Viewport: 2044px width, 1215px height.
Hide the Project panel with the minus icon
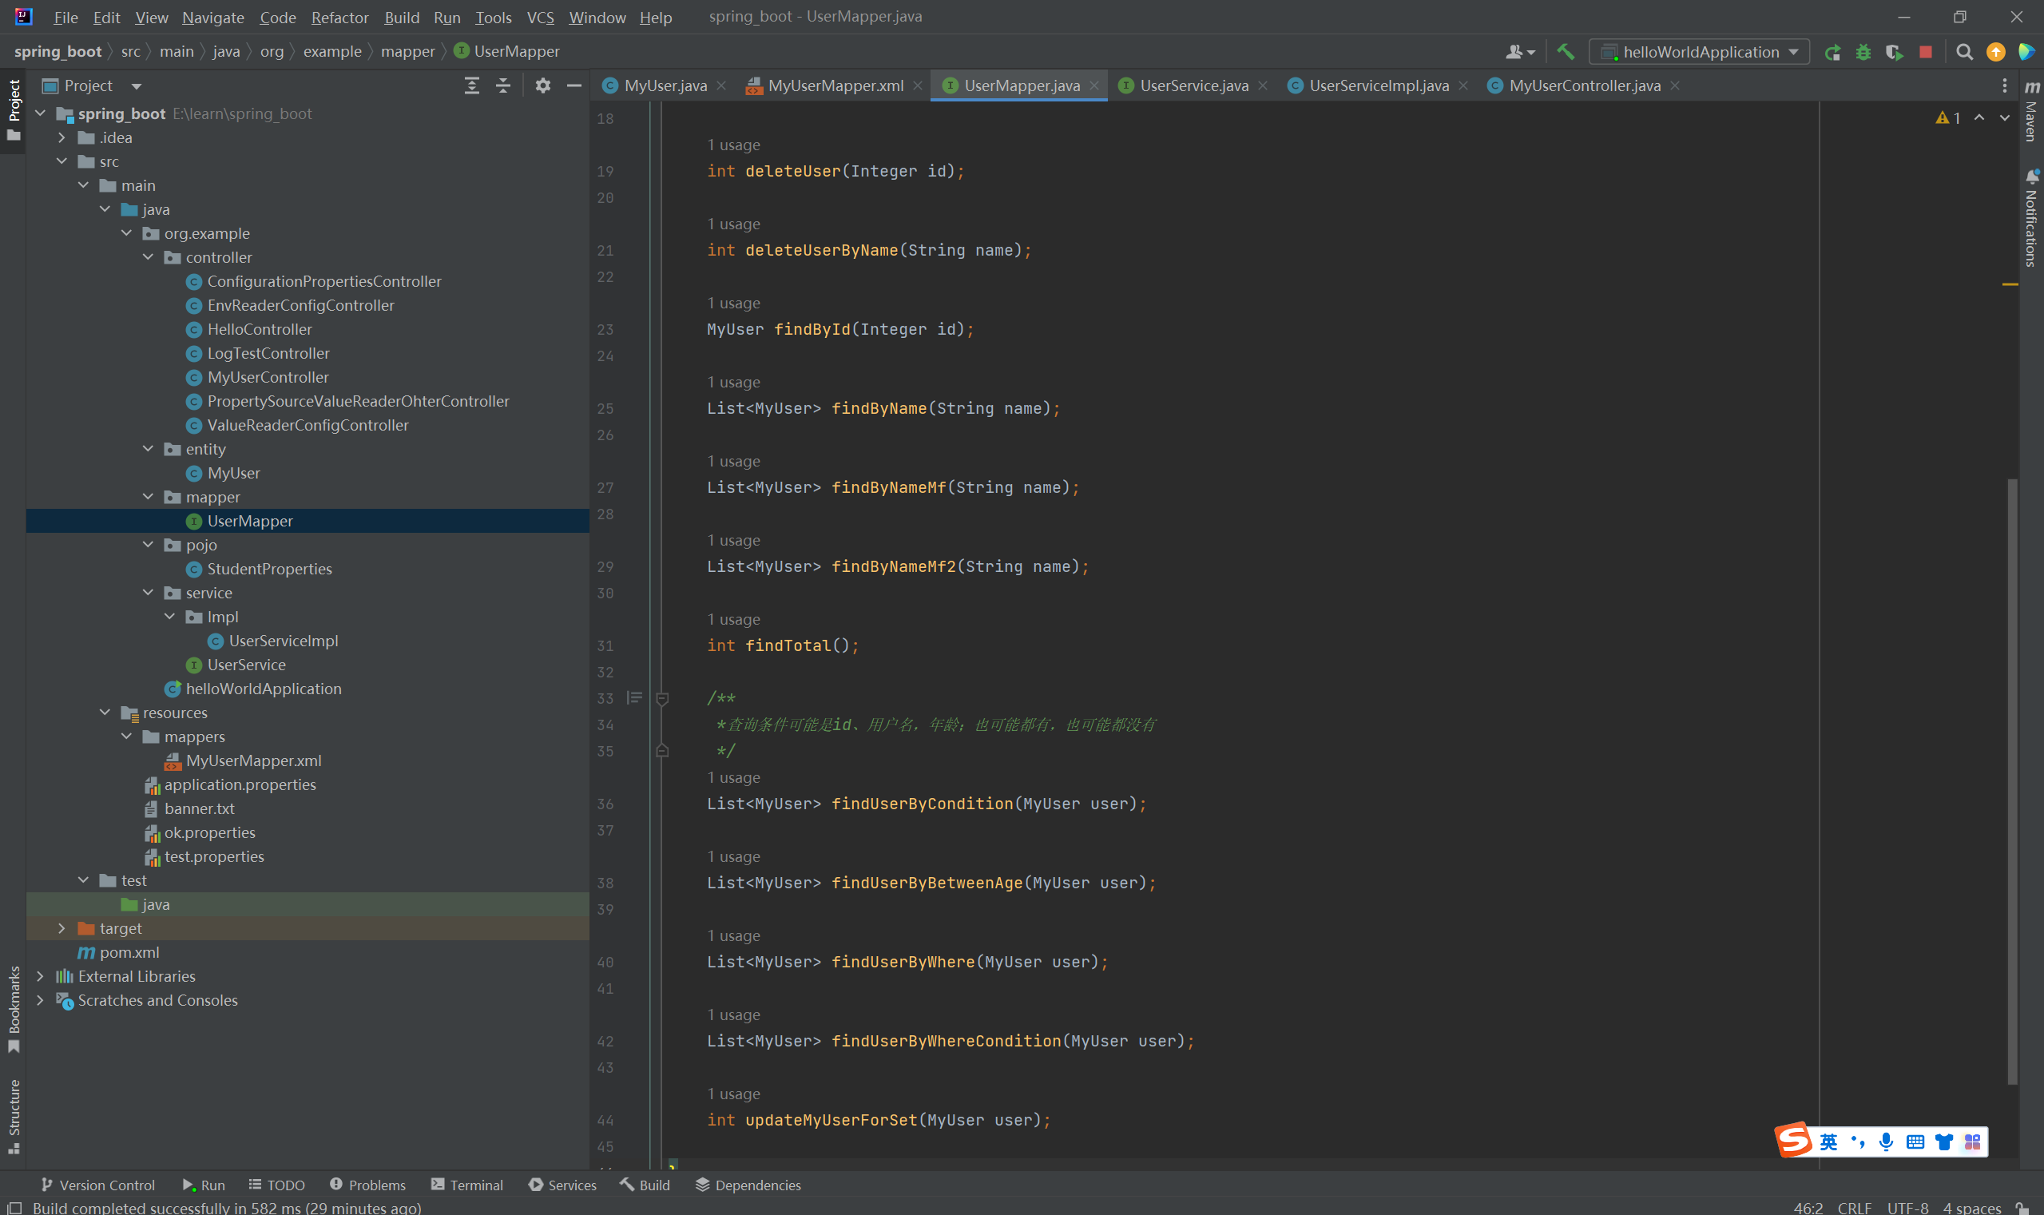coord(574,86)
